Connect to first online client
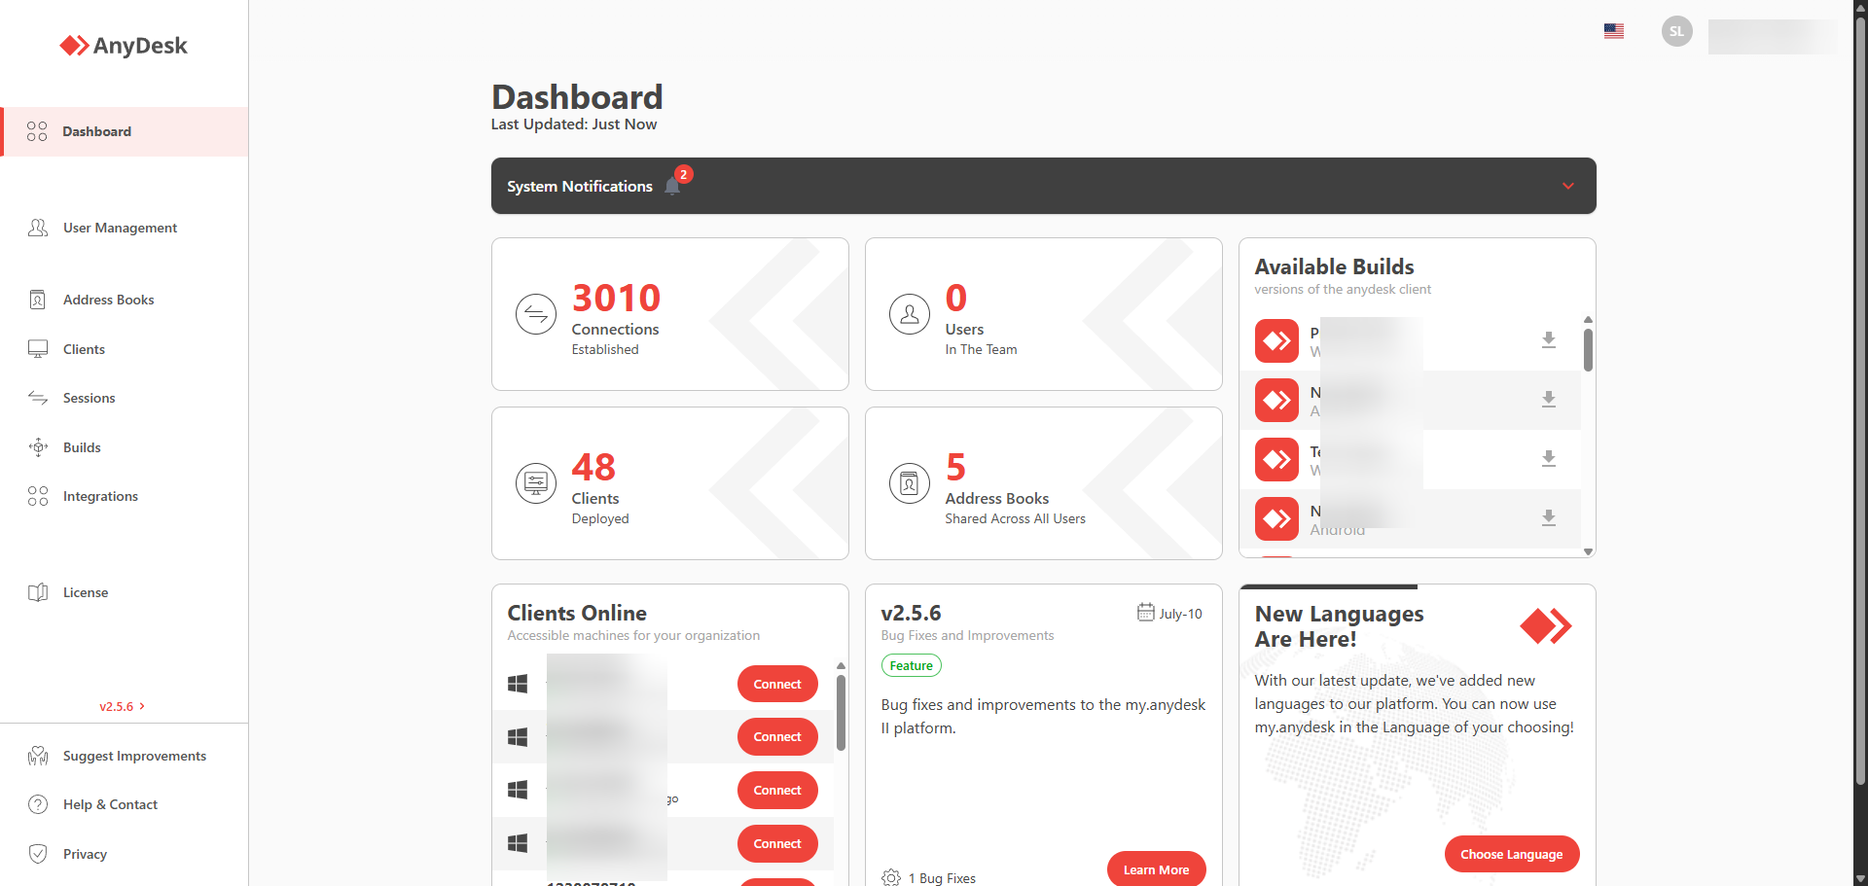The image size is (1868, 886). [777, 684]
